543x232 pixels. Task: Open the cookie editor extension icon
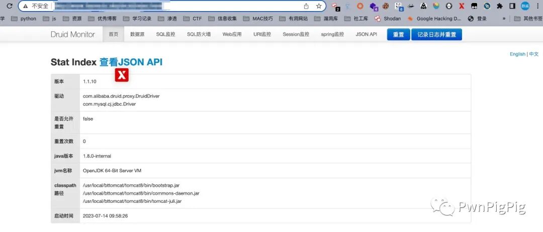pyautogui.click(x=386, y=6)
